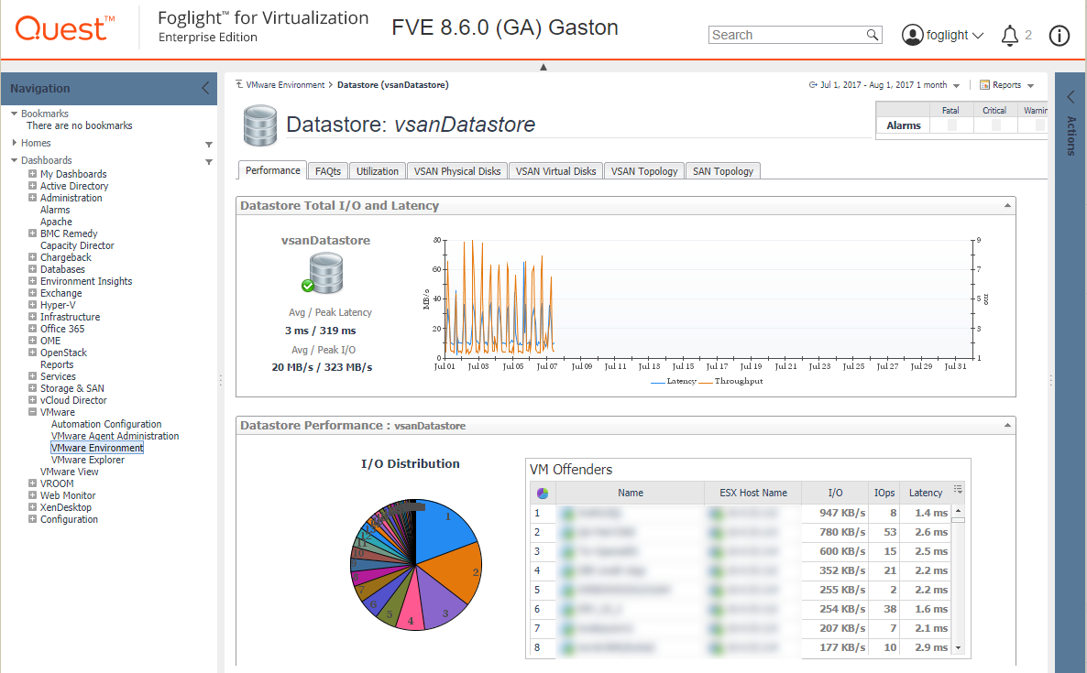This screenshot has width=1087, height=673.
Task: Open the VSAN Virtual Disks tab
Action: coord(555,171)
